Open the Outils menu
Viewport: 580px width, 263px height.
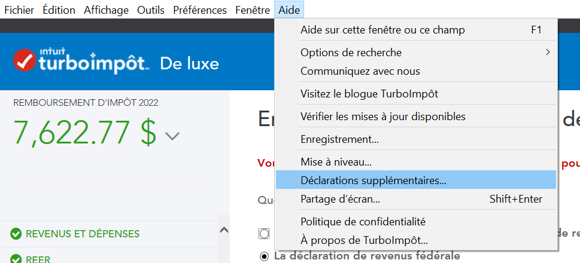150,10
